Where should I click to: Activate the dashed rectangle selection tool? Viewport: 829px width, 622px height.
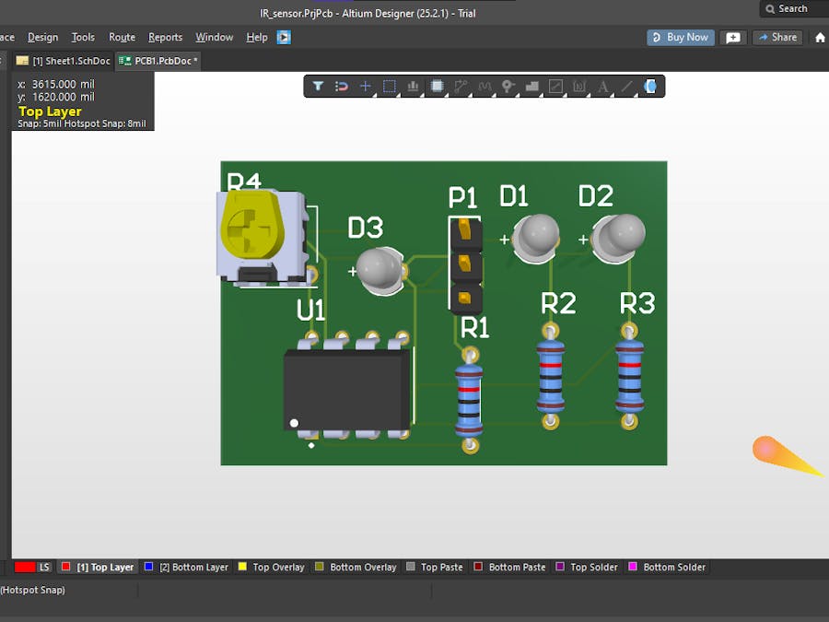click(390, 87)
